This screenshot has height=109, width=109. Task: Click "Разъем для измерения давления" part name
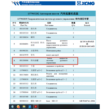tap(57, 75)
